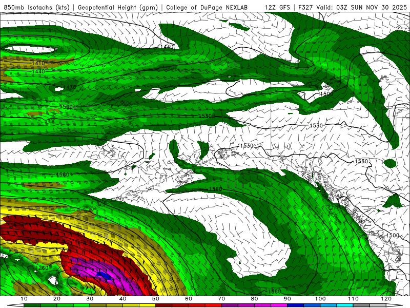This screenshot has width=410, height=308.
Task: Click the '50' label on the color scale
Action: (156, 299)
